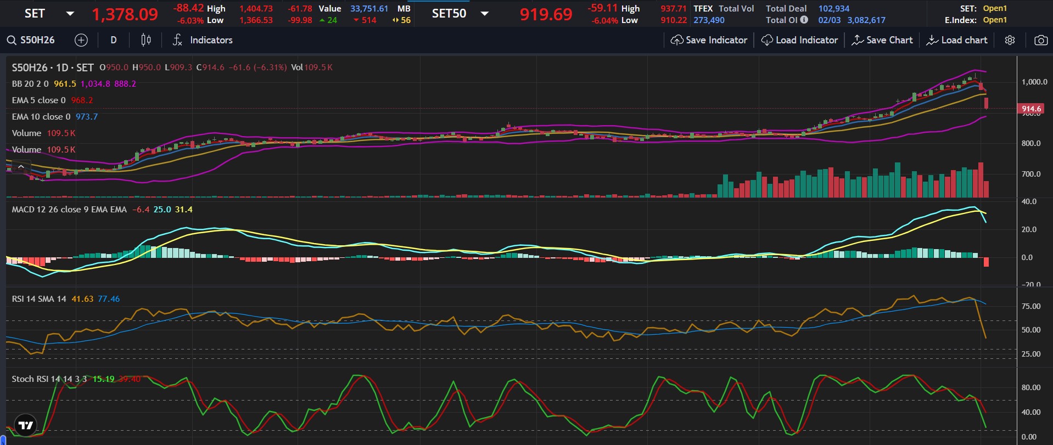
Task: Click the RSI SMA value 77.46
Action: click(x=109, y=299)
